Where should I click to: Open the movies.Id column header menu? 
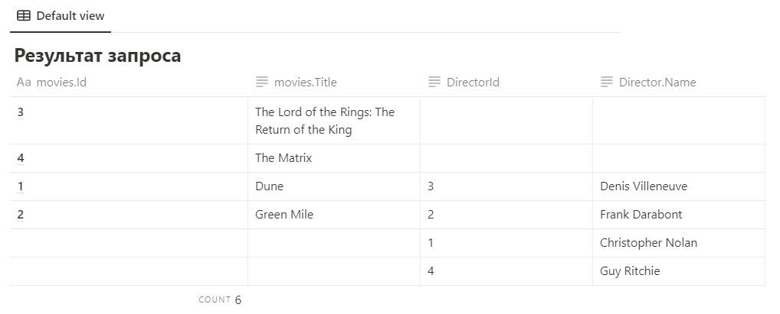tap(61, 82)
